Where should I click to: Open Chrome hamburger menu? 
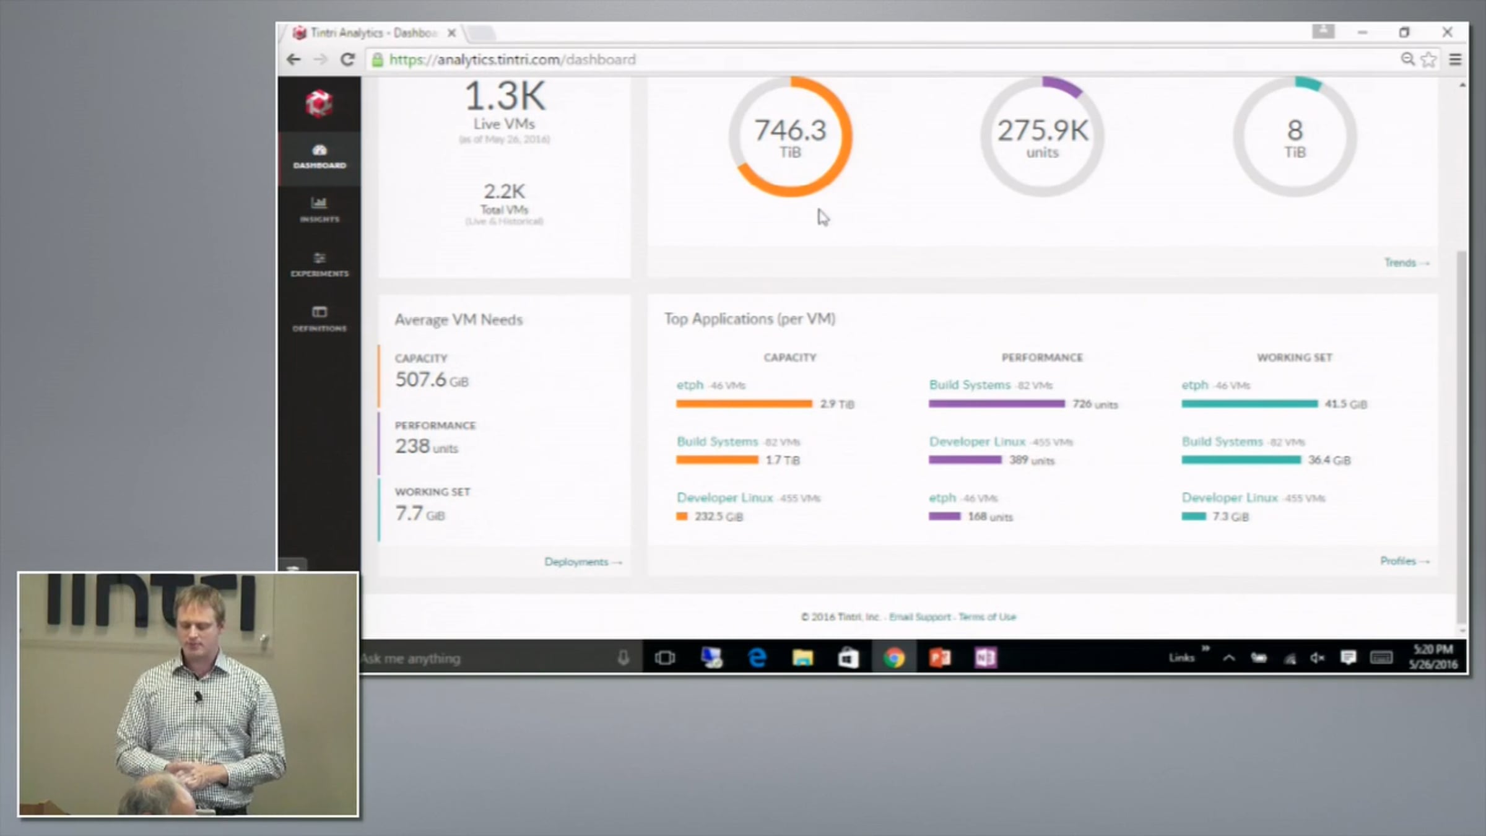[x=1455, y=59]
